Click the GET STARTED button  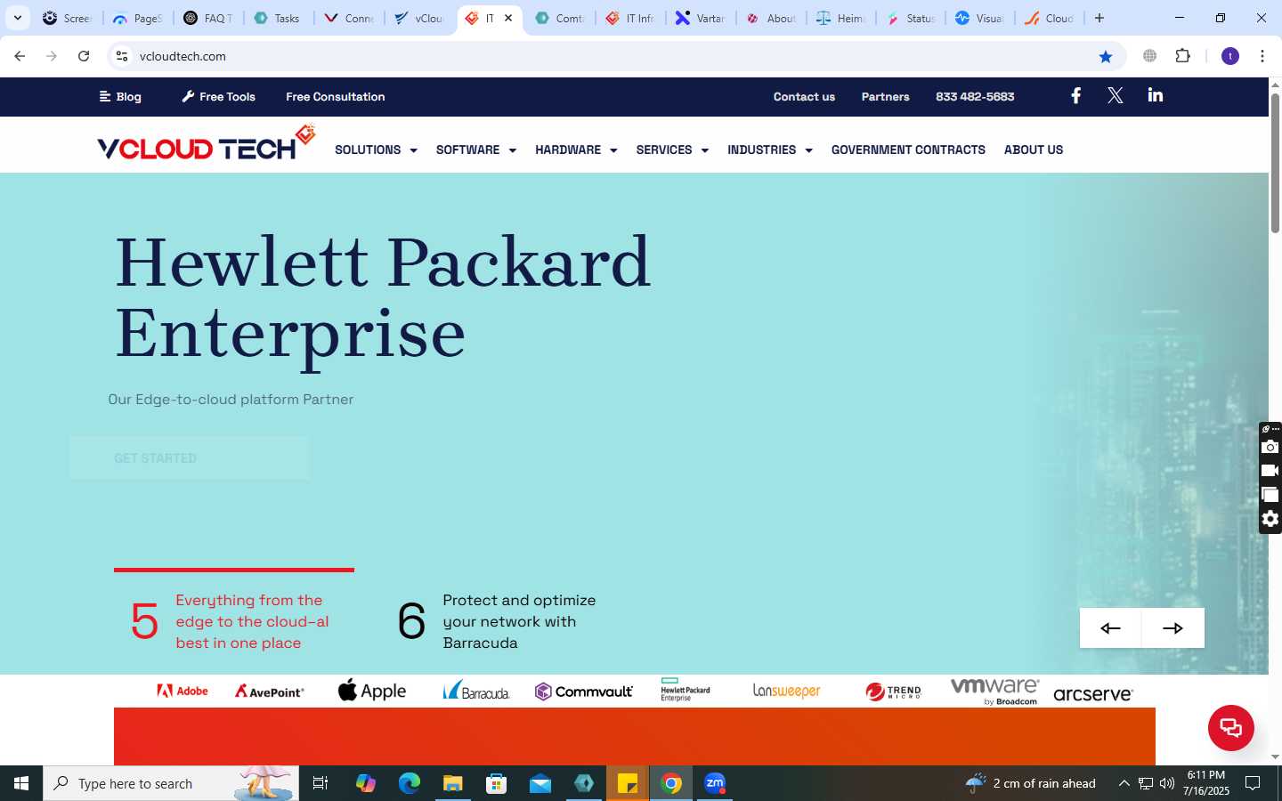click(x=190, y=458)
